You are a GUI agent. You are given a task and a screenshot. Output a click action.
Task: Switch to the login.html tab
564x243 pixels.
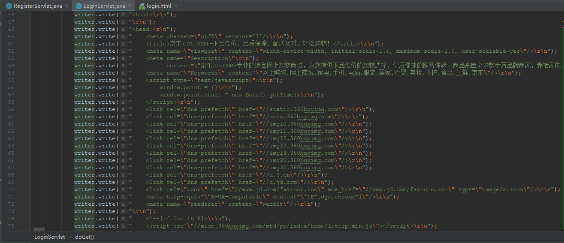(159, 6)
